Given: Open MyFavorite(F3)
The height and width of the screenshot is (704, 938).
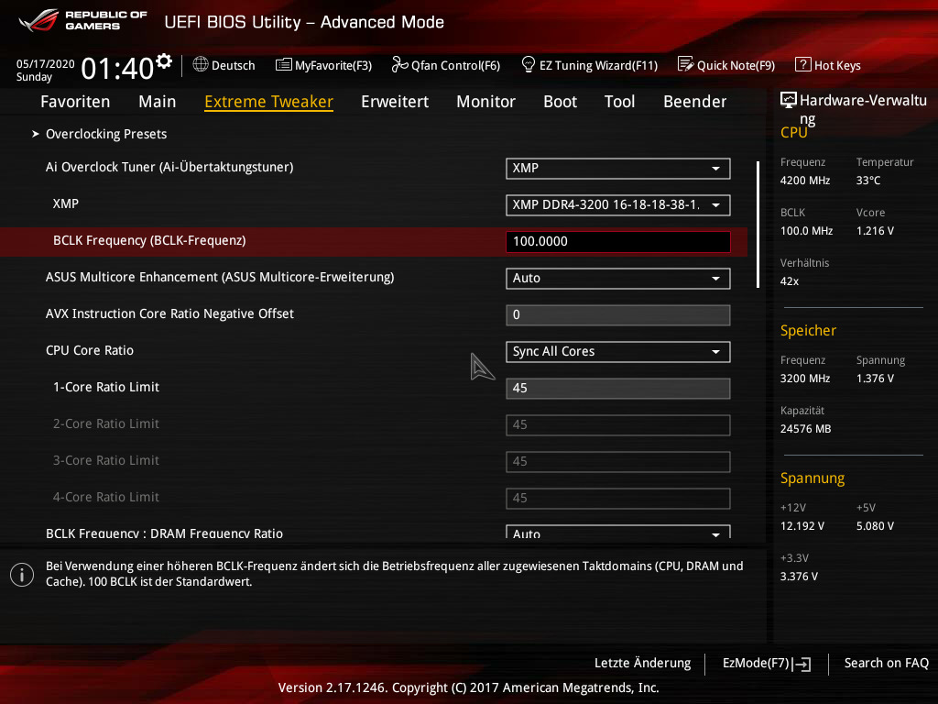Looking at the screenshot, I should 323,65.
